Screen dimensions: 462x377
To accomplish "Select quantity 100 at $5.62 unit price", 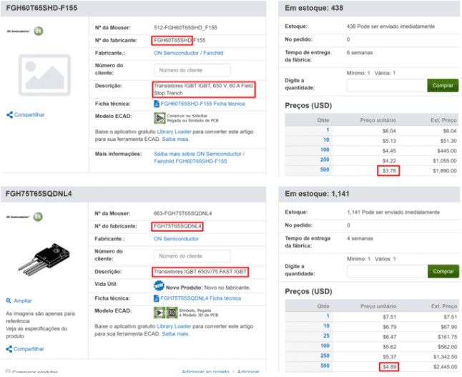I will click(x=325, y=346).
